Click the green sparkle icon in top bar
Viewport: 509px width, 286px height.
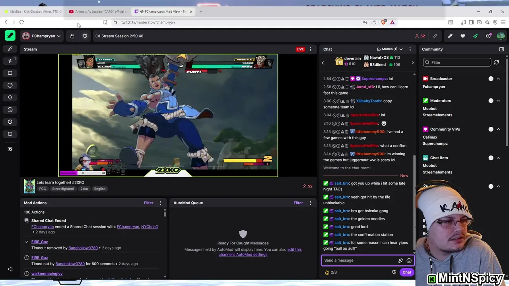(x=476, y=36)
